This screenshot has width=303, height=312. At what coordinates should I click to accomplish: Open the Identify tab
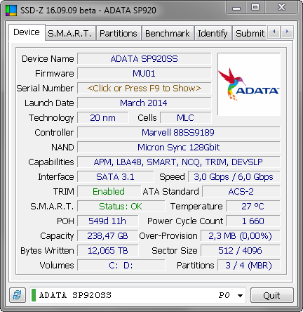(x=213, y=33)
